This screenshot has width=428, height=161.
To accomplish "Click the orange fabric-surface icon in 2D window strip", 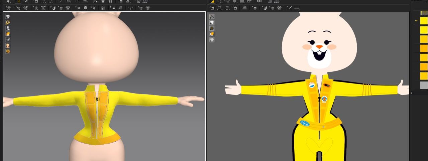I will (212, 34).
